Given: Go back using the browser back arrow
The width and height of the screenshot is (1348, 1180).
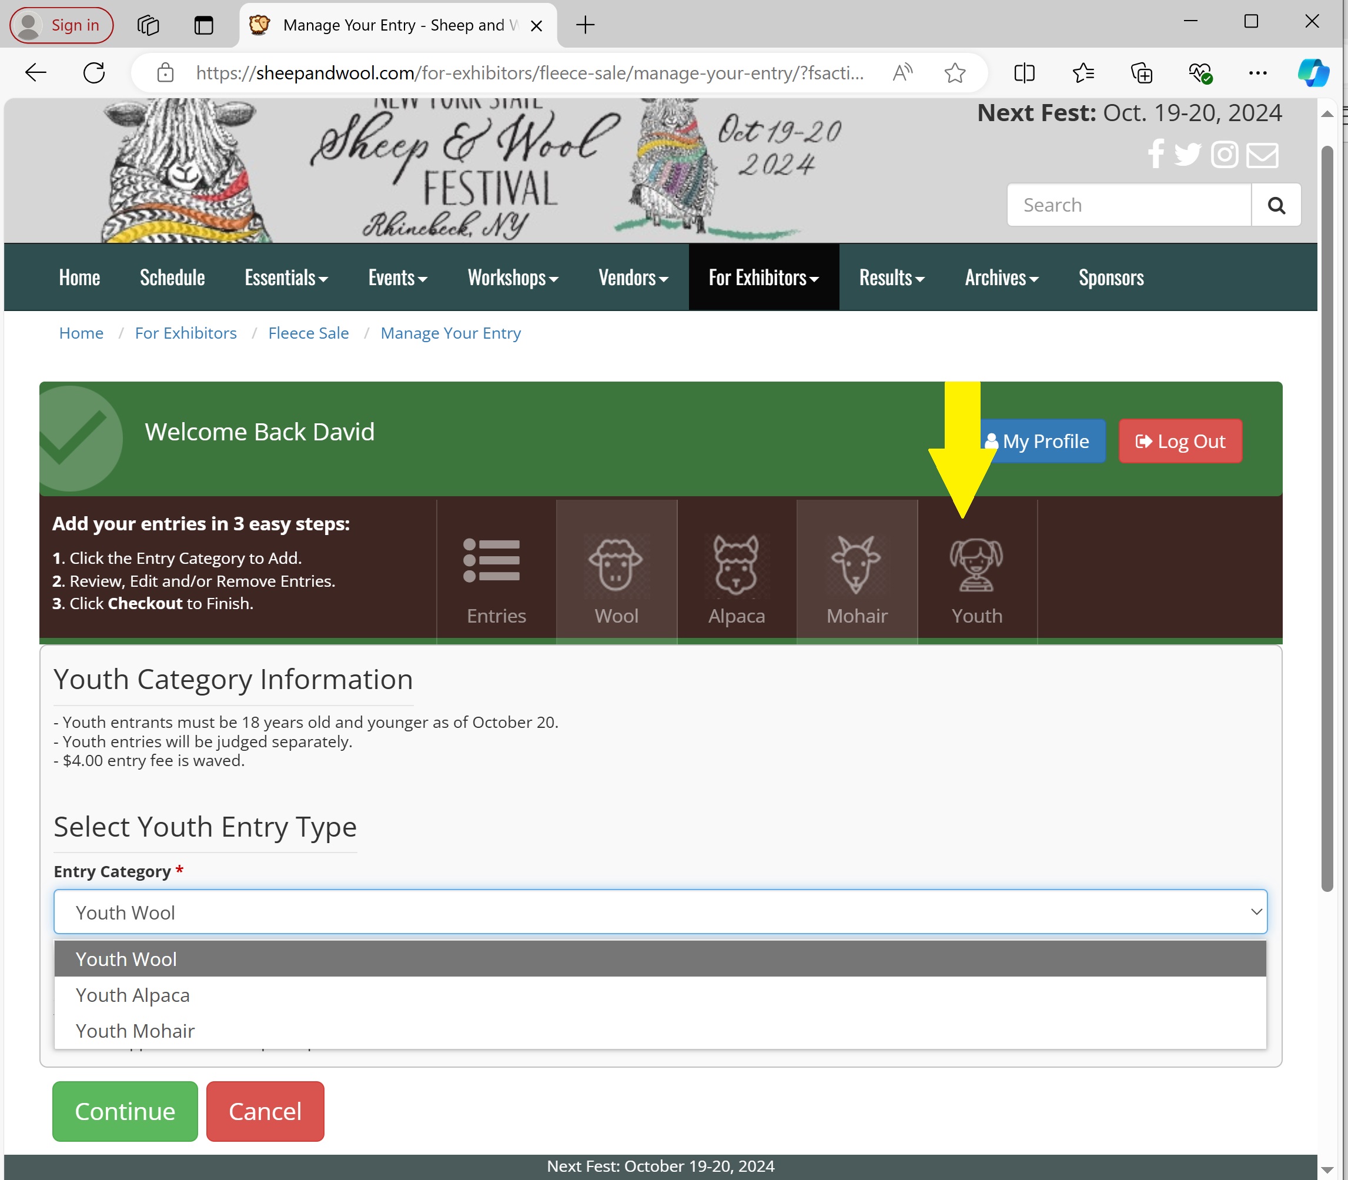Looking at the screenshot, I should pyautogui.click(x=35, y=72).
